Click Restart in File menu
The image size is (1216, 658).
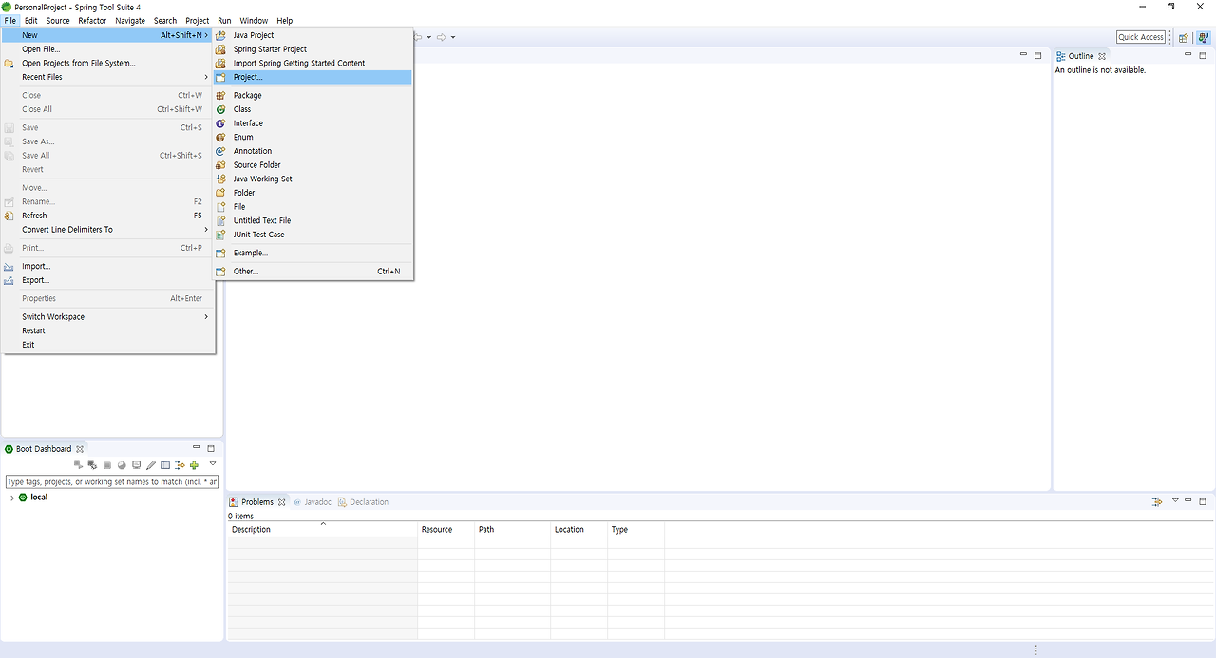pos(108,330)
